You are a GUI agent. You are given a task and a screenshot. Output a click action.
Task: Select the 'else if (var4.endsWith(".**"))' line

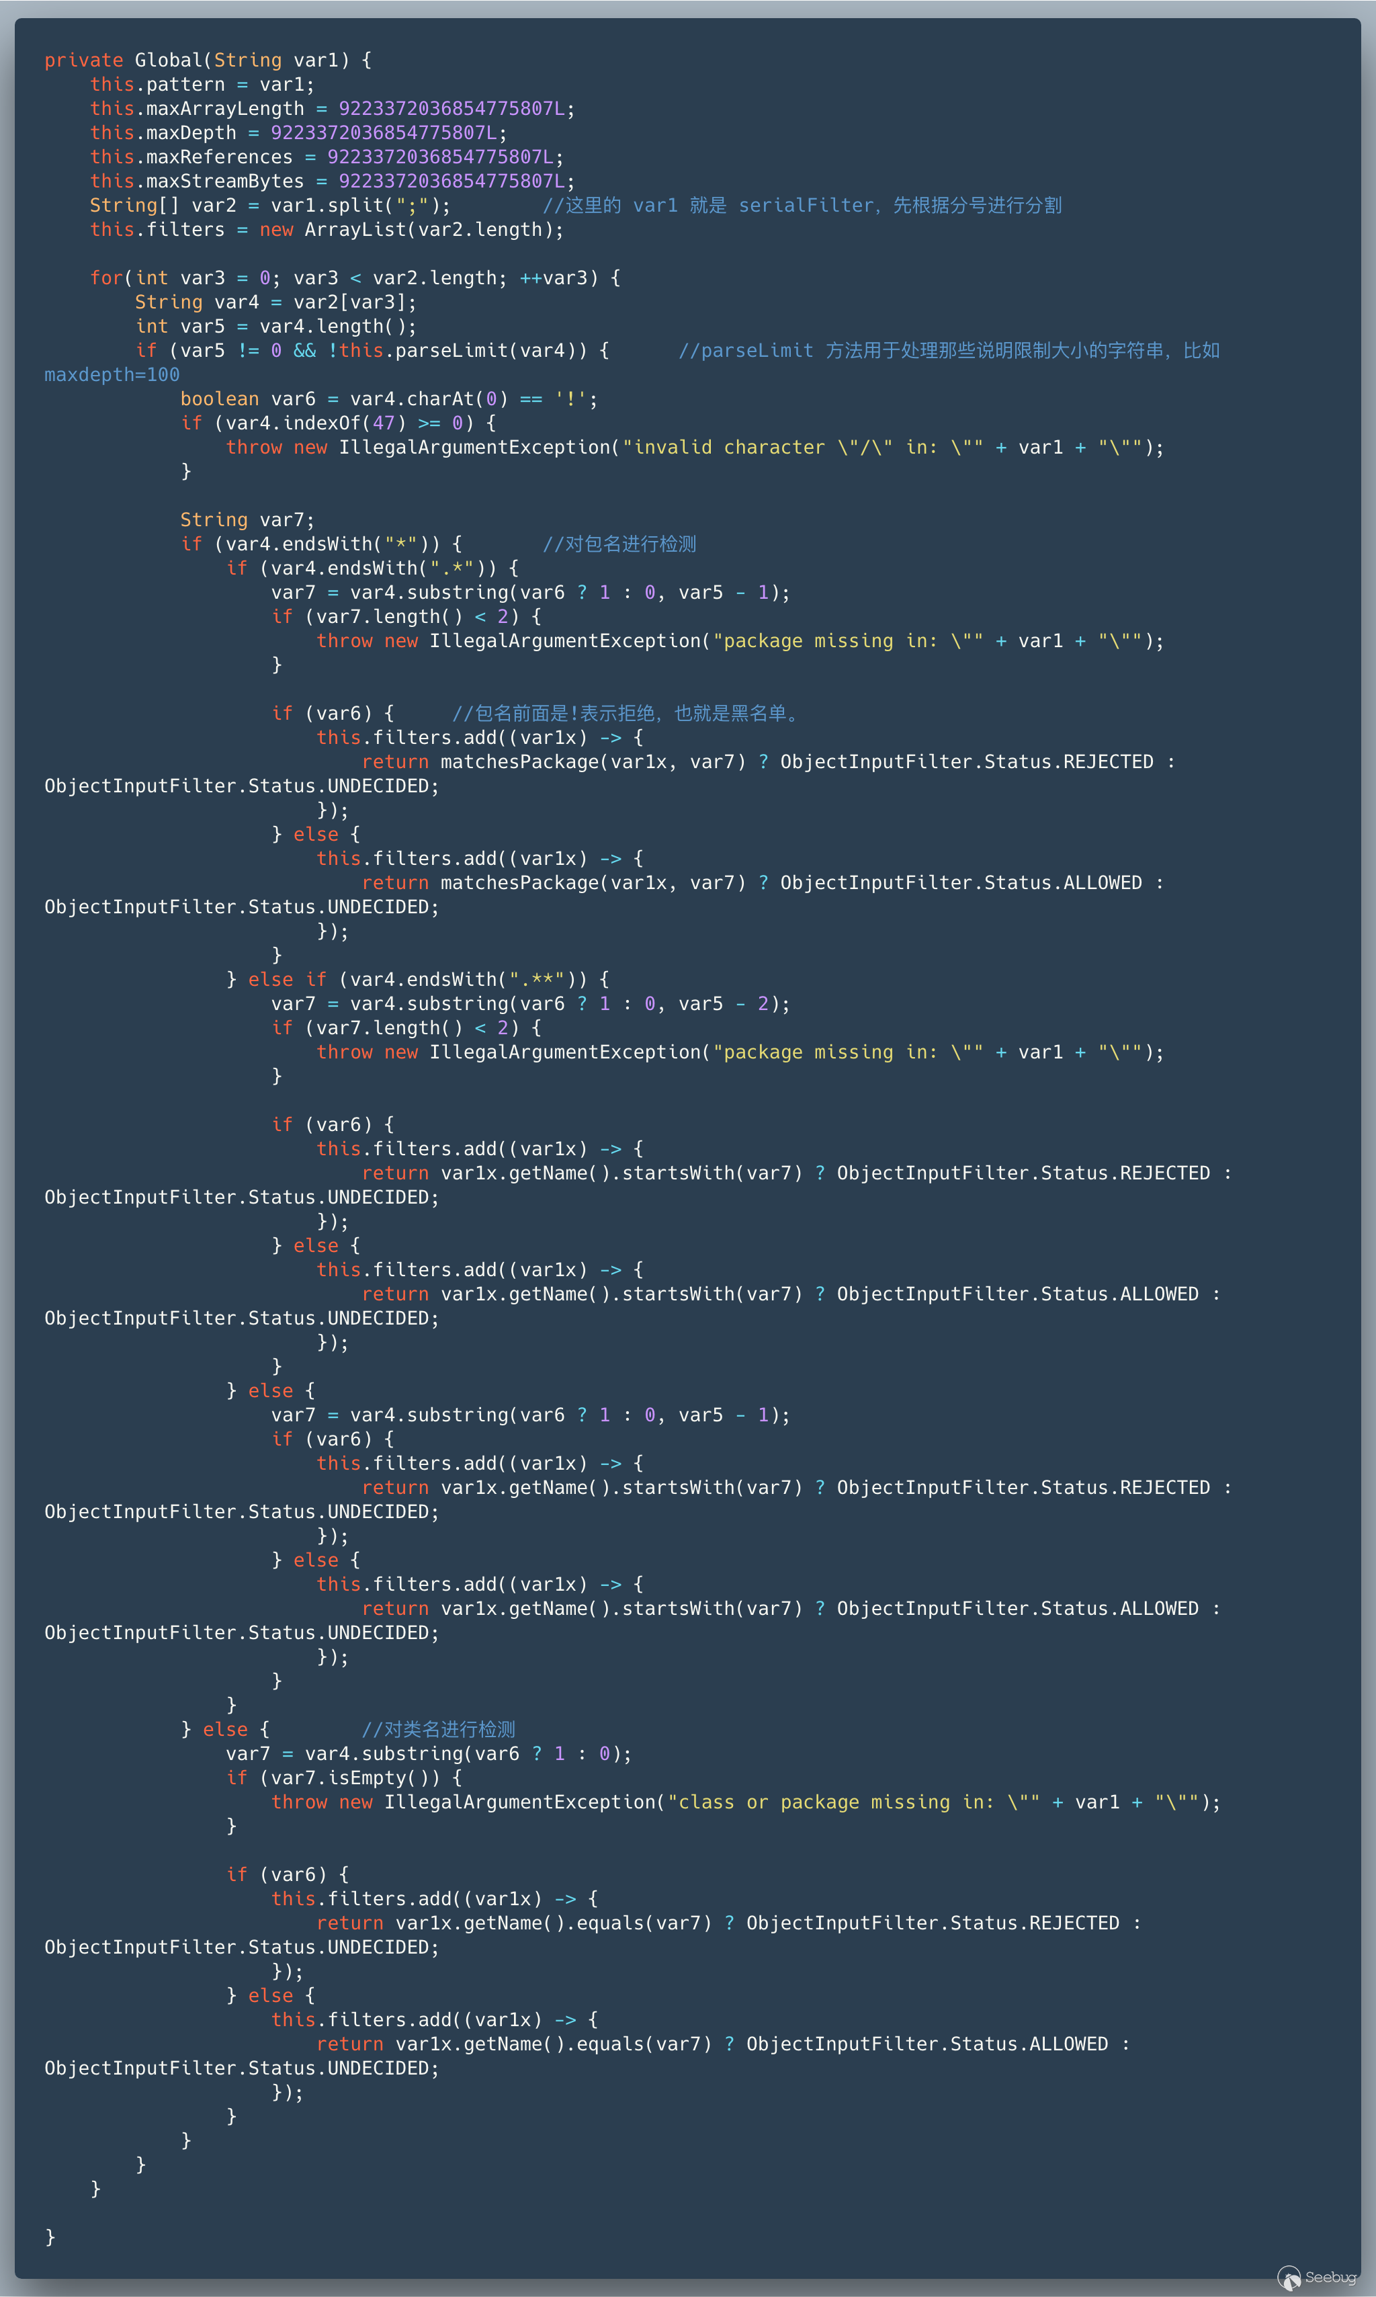[417, 979]
